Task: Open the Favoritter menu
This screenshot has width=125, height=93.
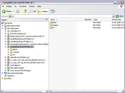Action: point(22,6)
